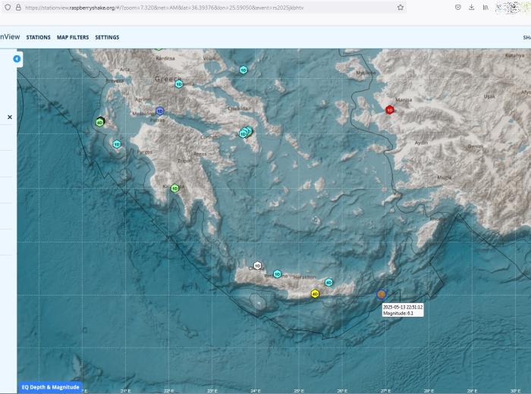Viewport: 531px width, 394px height.
Task: Select the cyan 1D station at Rethymno
Action: coord(278,274)
